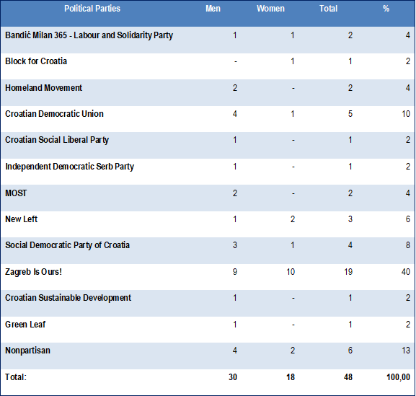Viewport: 416px width, 396px height.
Task: Select the Nonpartisan row label
Action: pyautogui.click(x=27, y=351)
